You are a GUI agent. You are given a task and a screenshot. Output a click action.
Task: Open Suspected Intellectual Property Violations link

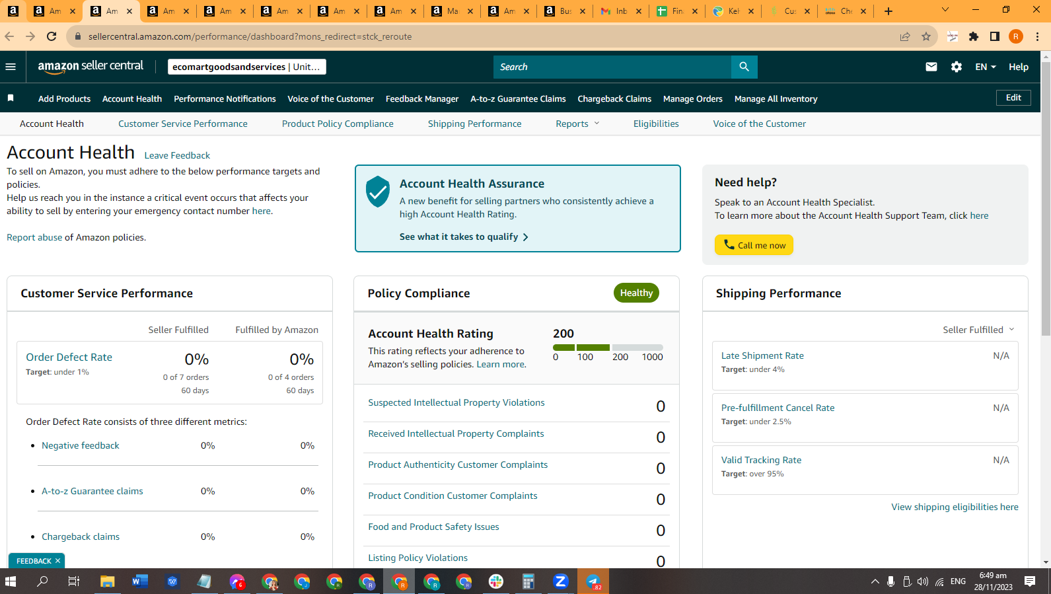pyautogui.click(x=456, y=402)
